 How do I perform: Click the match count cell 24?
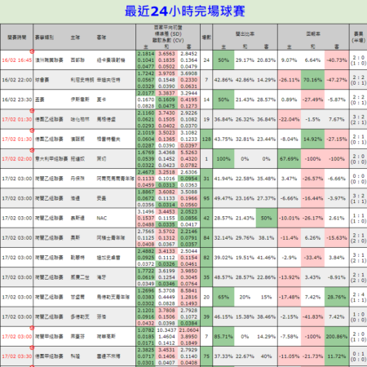pyautogui.click(x=206, y=60)
